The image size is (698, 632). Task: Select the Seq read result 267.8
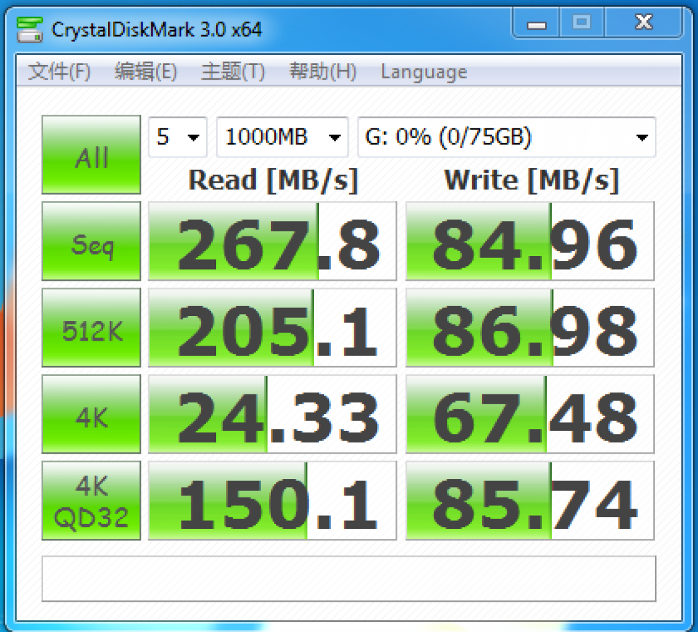[x=272, y=241]
